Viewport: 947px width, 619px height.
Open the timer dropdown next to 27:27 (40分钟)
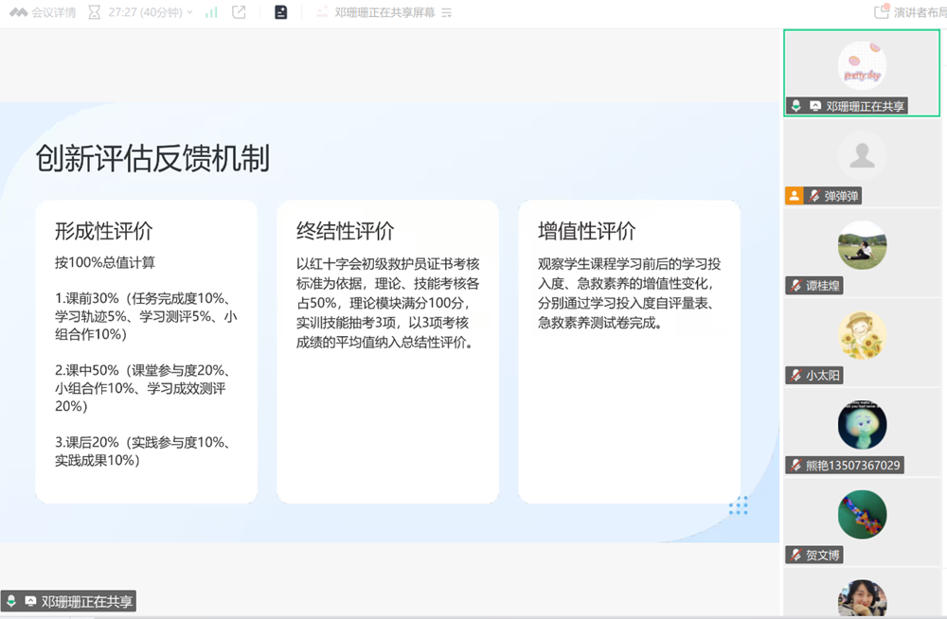[188, 12]
